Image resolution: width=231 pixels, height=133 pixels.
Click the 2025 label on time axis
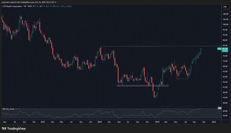(157, 122)
